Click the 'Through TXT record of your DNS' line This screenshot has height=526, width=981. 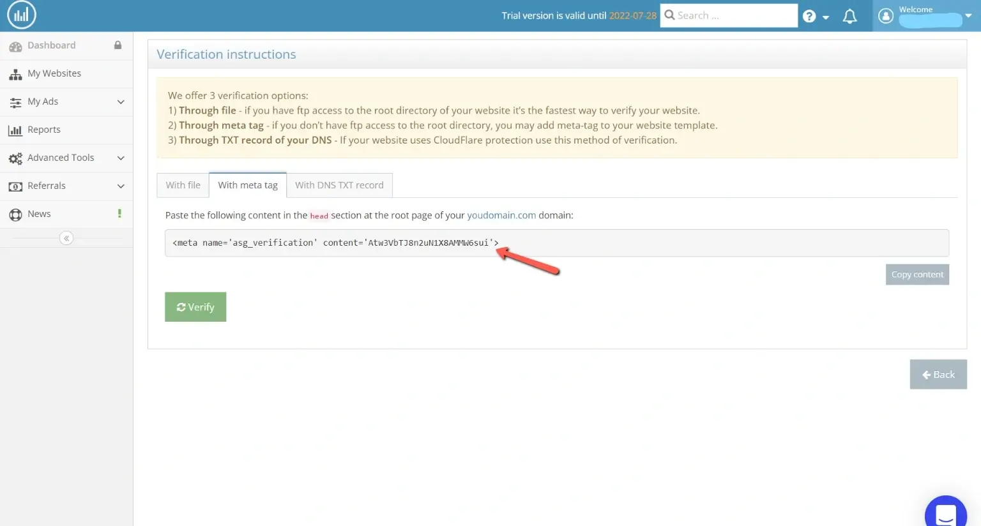[x=422, y=140]
